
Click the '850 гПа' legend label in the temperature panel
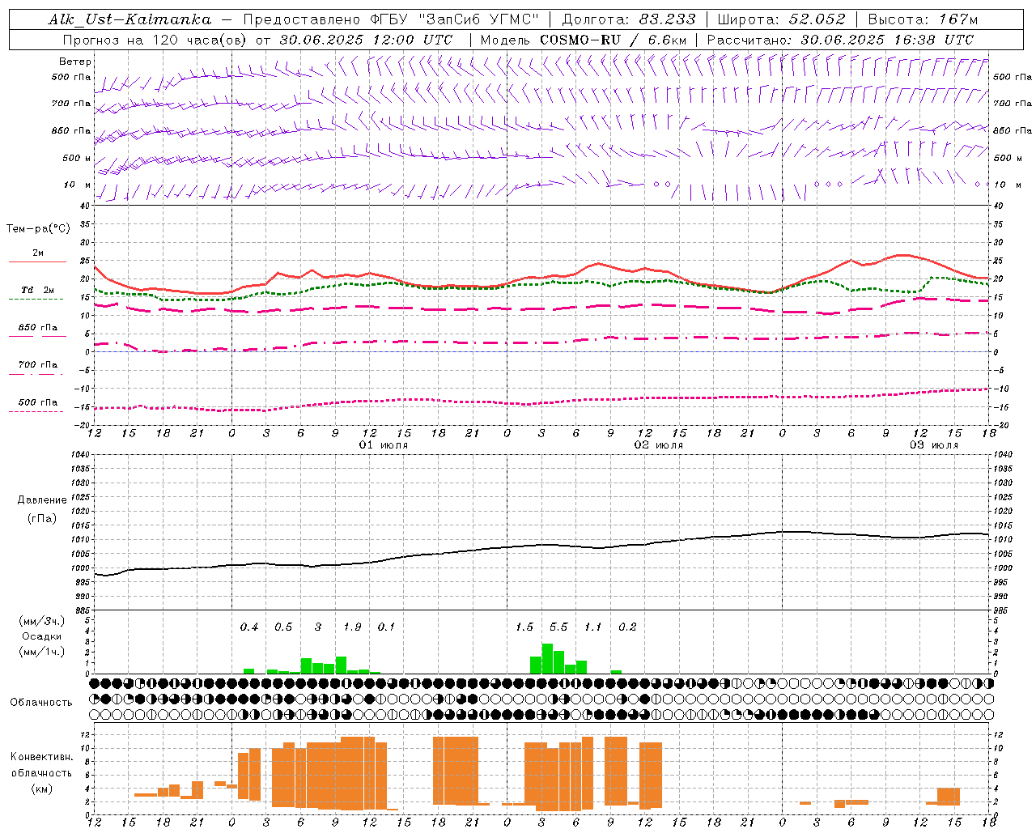tap(38, 328)
